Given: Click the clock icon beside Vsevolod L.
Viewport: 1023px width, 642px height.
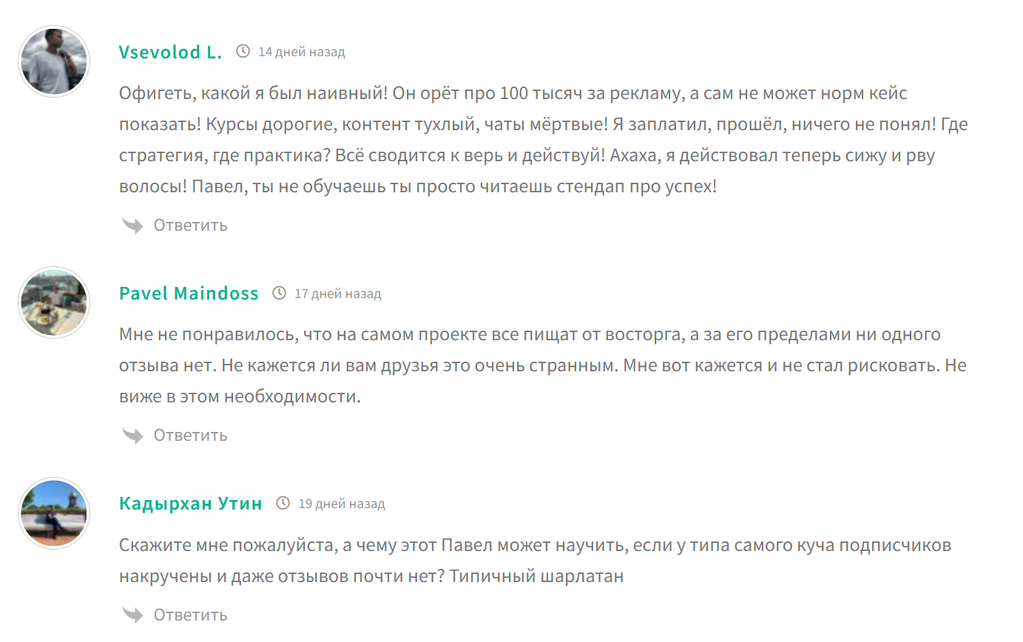Looking at the screenshot, I should tap(243, 52).
